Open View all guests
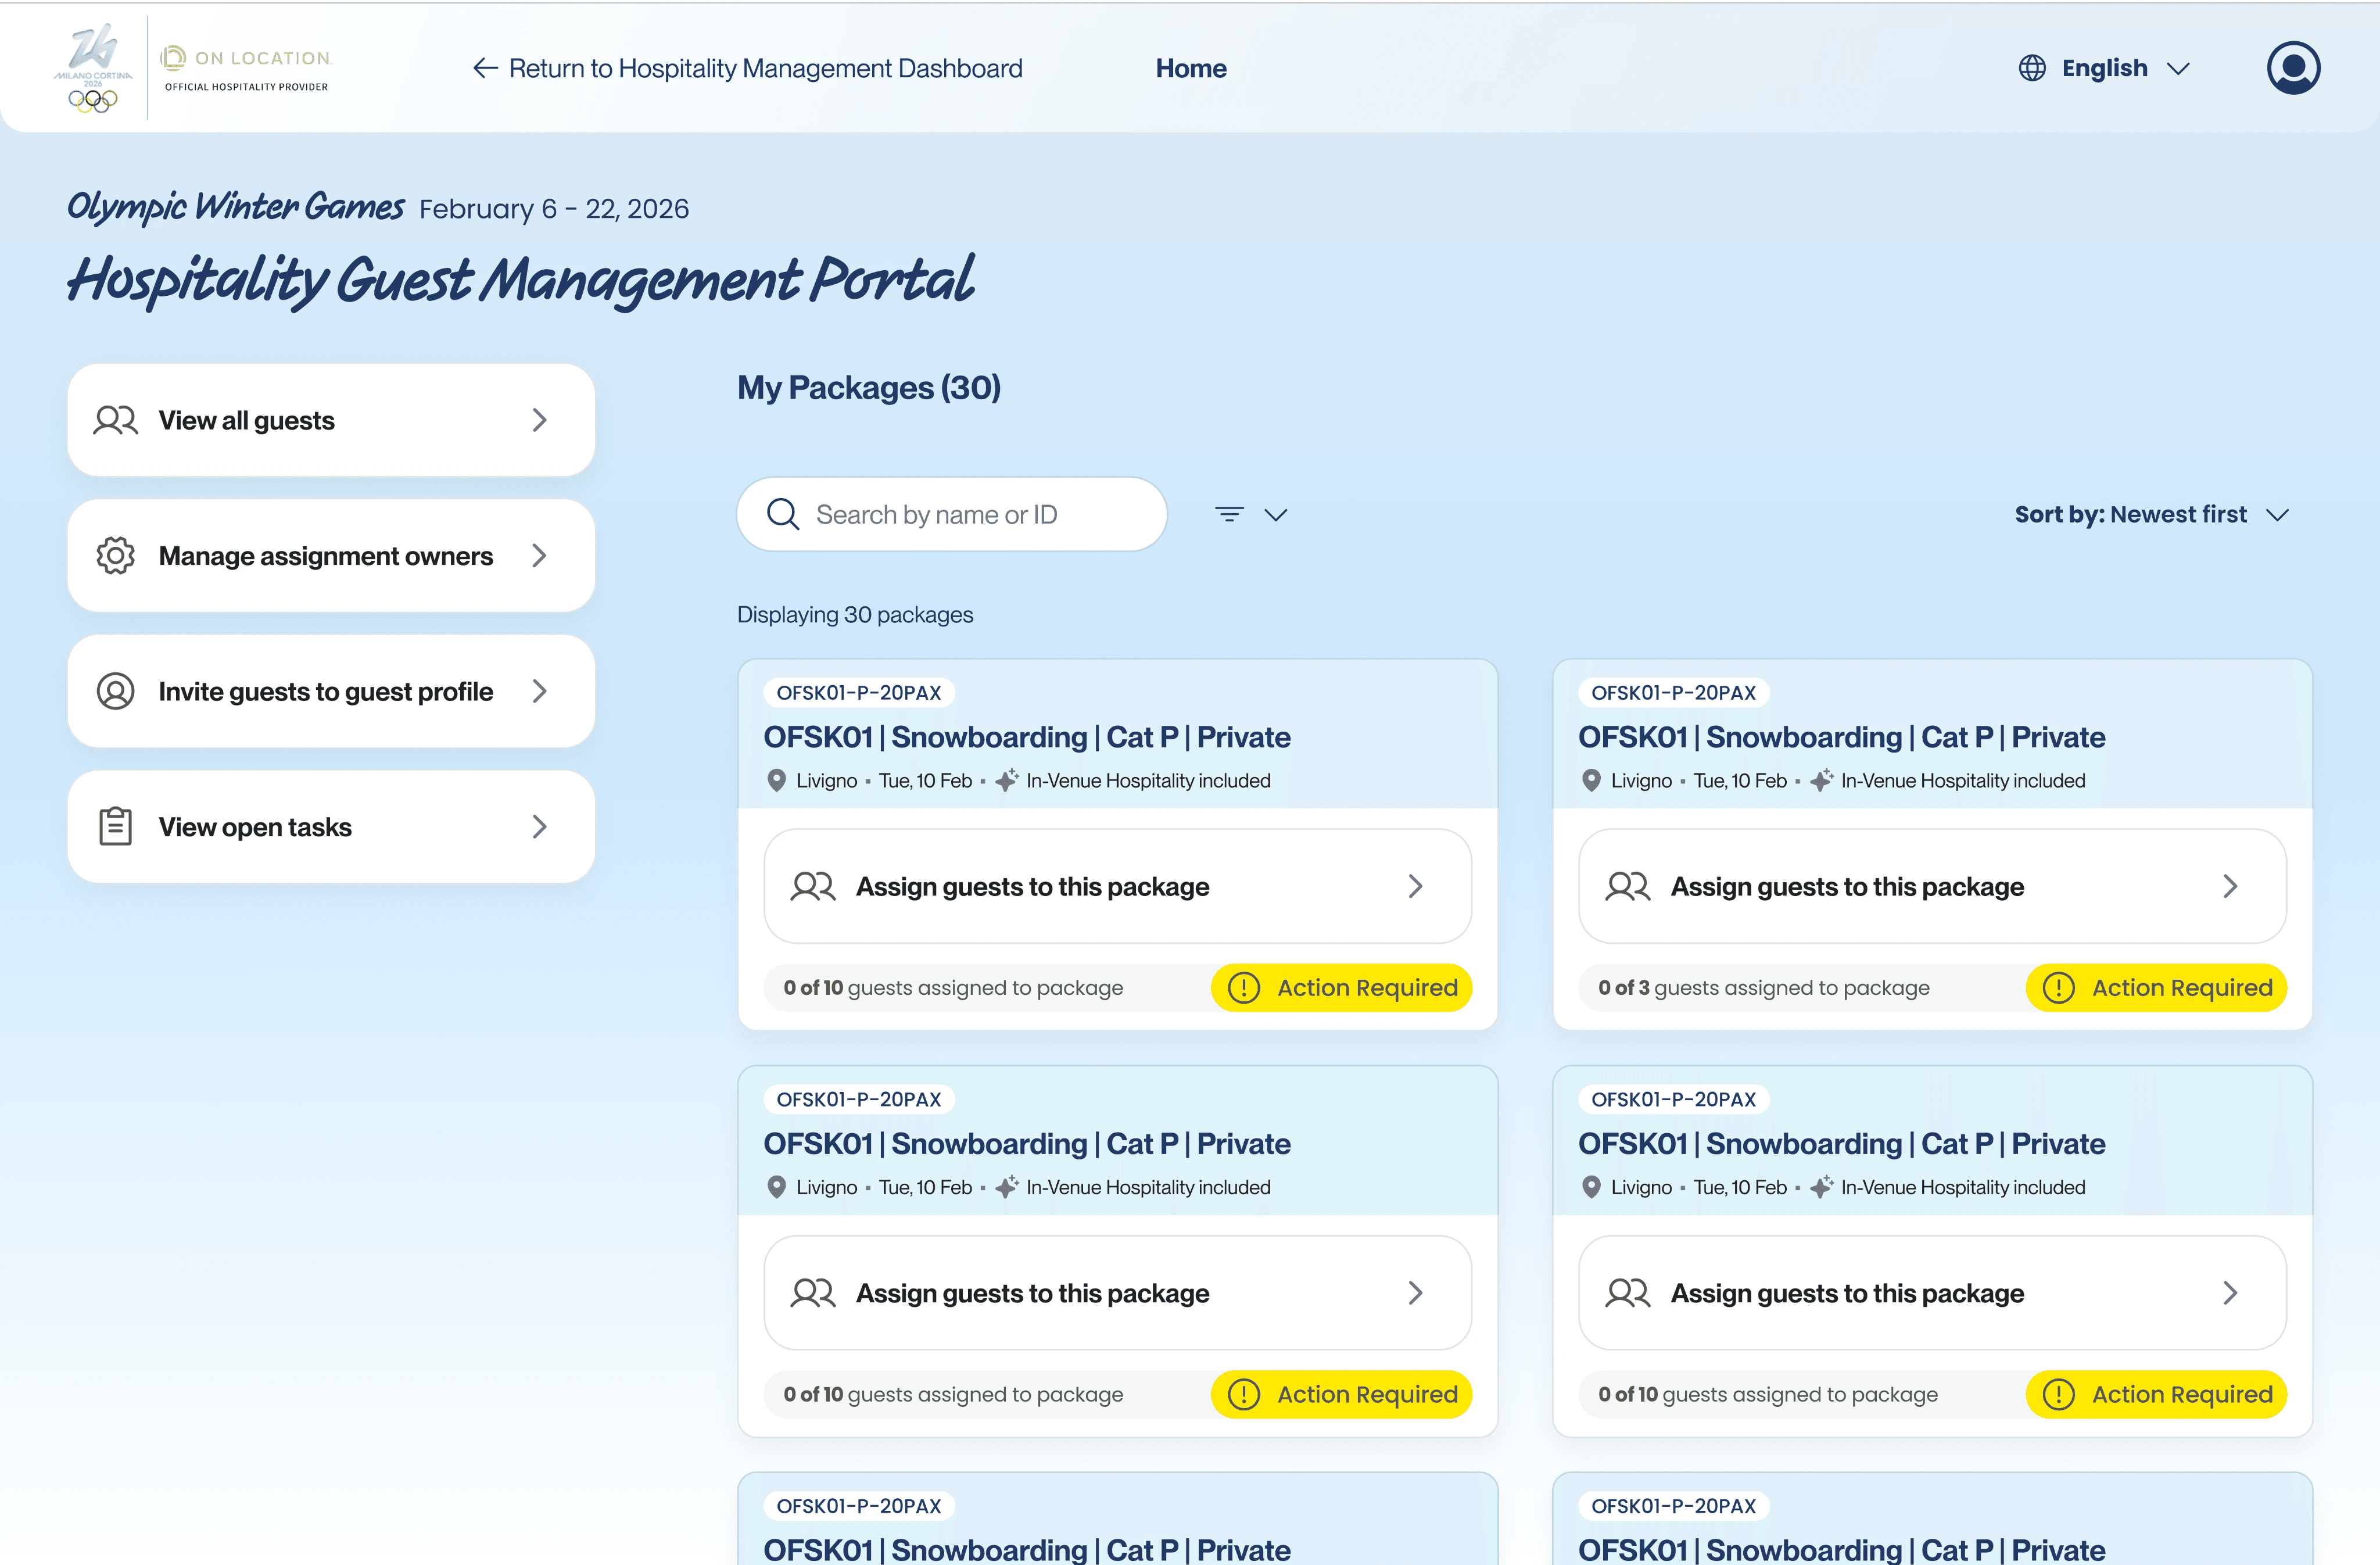This screenshot has height=1565, width=2380. point(331,420)
